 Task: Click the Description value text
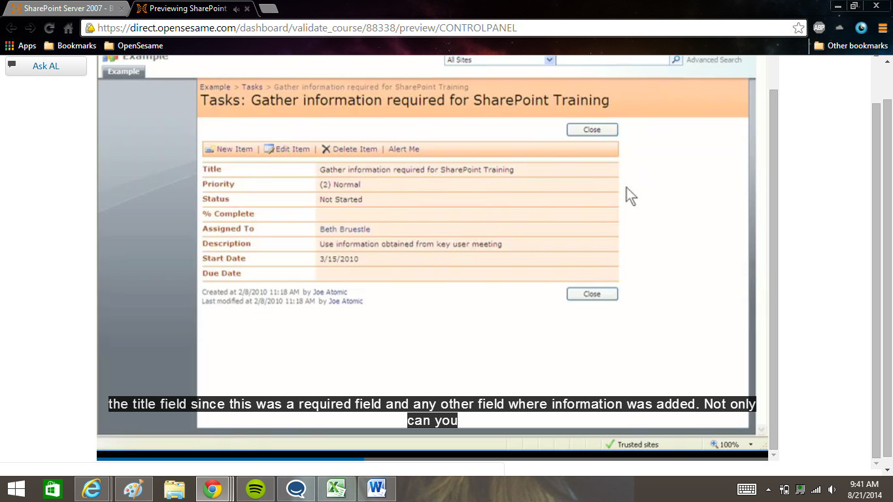[x=411, y=244]
